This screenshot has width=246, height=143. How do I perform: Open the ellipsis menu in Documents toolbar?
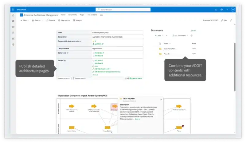167,35
